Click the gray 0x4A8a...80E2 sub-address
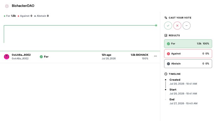 click(x=20, y=59)
